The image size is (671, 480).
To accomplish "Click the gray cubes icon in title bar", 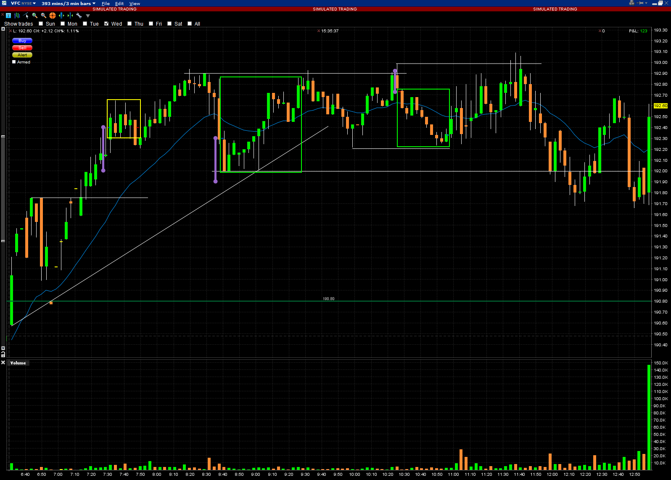I will pos(631,3).
